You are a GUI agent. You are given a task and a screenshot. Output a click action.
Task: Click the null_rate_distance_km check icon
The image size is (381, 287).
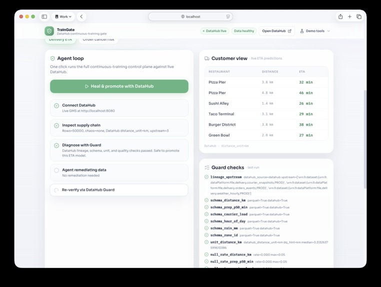[x=206, y=254]
